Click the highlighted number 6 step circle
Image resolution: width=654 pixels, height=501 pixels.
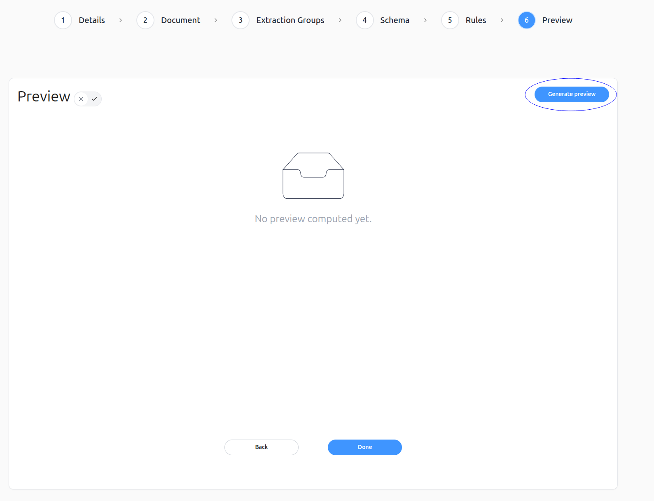coord(526,20)
